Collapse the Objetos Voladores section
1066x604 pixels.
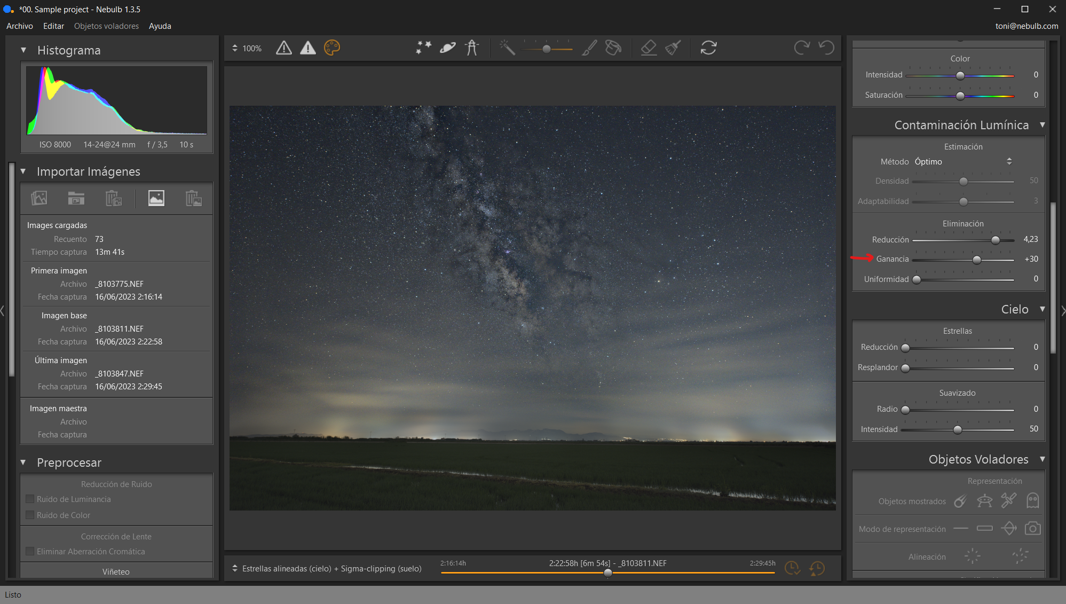[1043, 459]
